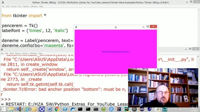
Task: Click 'ne 2811, in create_window' traceback line
Action: tap(29, 64)
